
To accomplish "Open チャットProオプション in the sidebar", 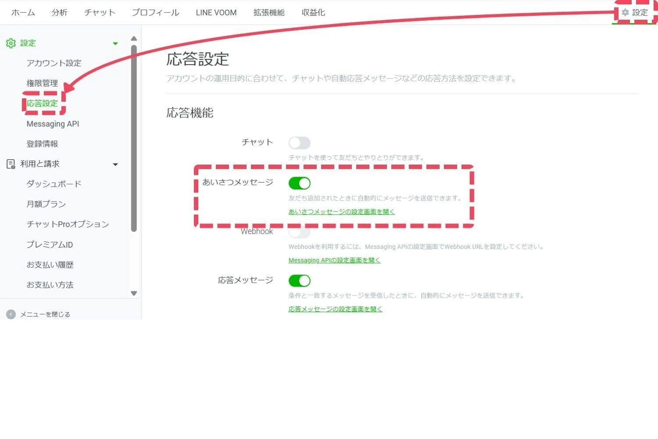I will coord(68,224).
